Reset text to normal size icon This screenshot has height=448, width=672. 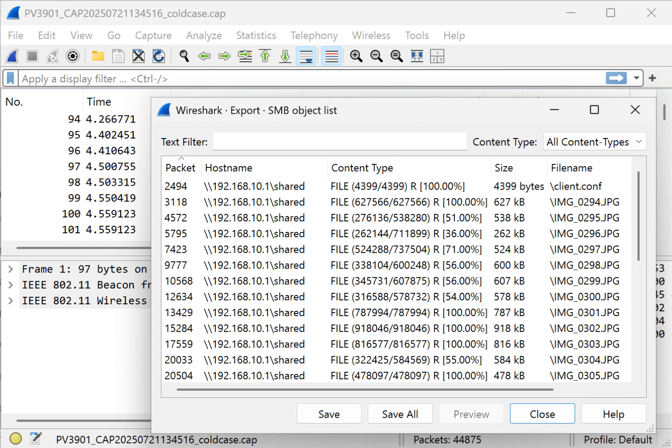pos(397,56)
